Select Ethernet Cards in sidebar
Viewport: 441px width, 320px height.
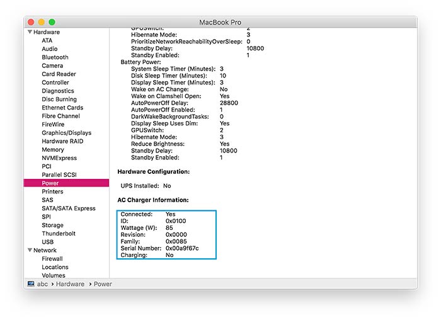pos(62,108)
